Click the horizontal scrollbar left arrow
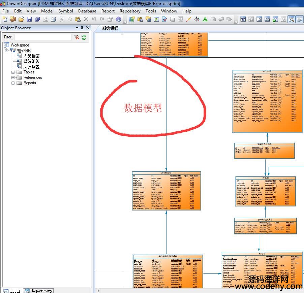Image resolution: width=304 pixels, height=293 pixels. coord(98,291)
